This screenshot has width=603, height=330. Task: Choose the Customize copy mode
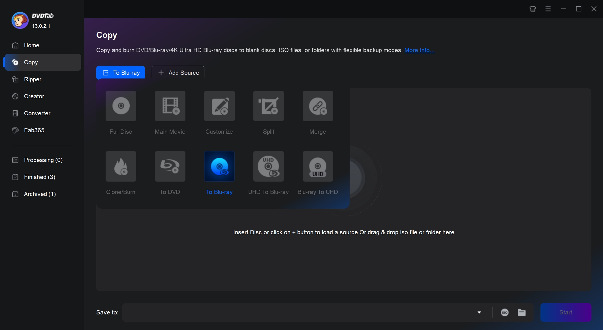point(219,106)
